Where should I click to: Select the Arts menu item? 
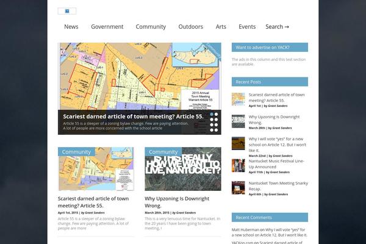tap(221, 27)
